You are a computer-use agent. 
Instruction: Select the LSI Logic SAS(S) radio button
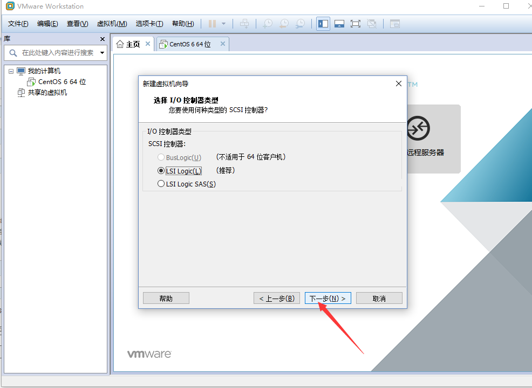161,184
